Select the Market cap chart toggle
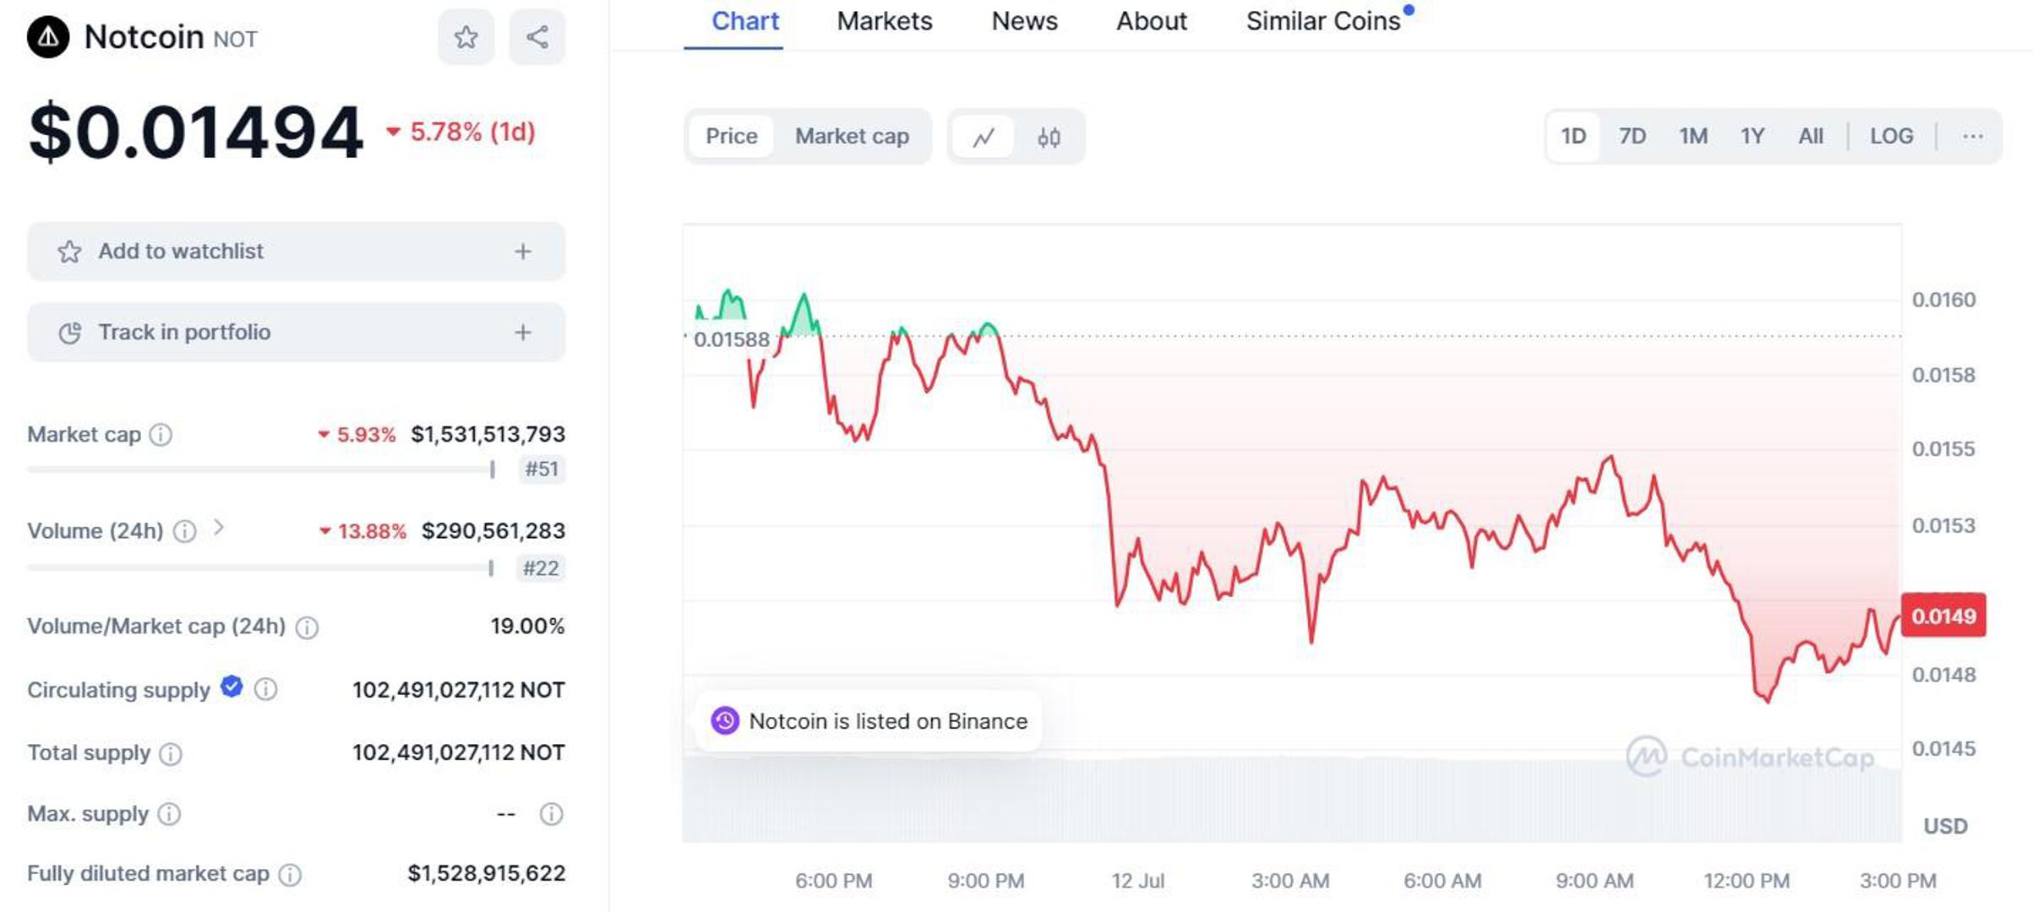 point(852,137)
